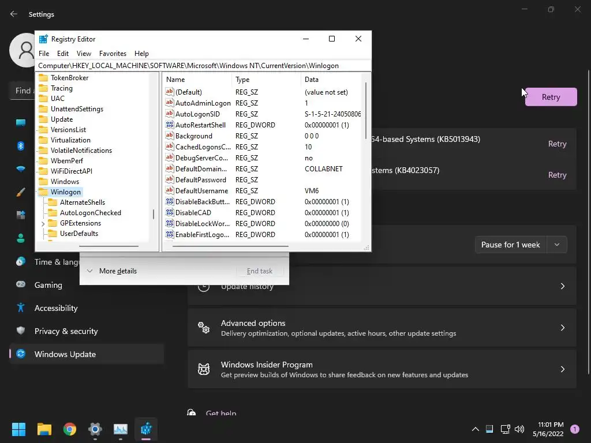This screenshot has height=443, width=591.
Task: Select the DisableCAD value
Action: pos(193,212)
